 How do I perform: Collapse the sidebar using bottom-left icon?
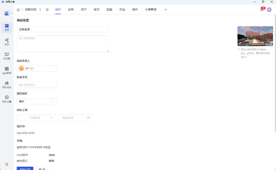click(7, 164)
